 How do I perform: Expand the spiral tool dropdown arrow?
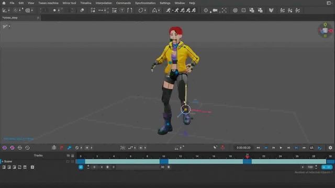[x=32, y=10]
